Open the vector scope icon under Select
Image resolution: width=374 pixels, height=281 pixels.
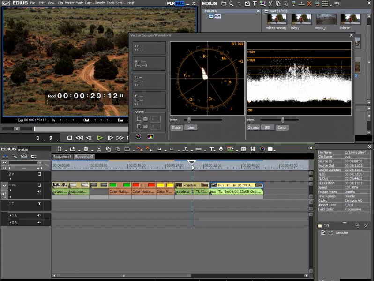click(138, 137)
